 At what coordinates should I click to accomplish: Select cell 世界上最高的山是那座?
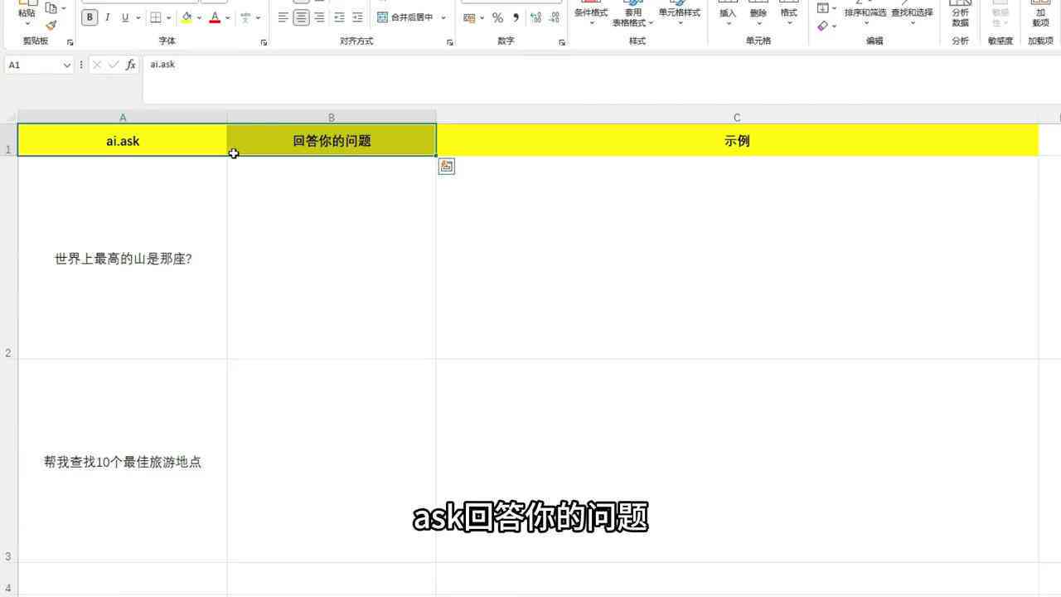[x=123, y=258]
